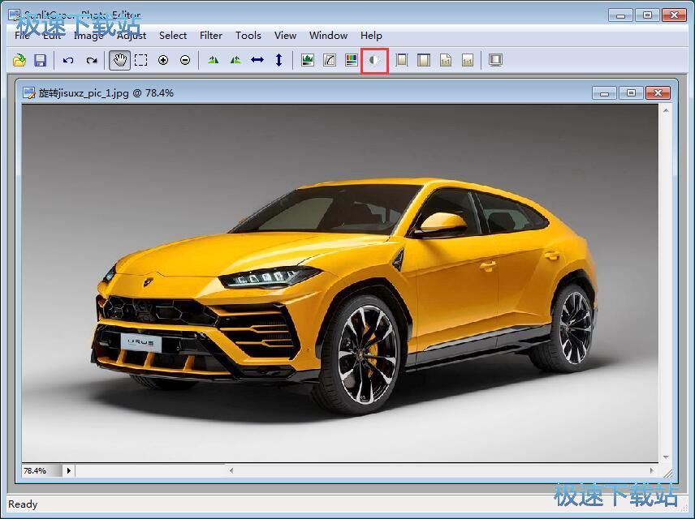Open the Tools menu
The width and height of the screenshot is (695, 519).
coord(248,36)
